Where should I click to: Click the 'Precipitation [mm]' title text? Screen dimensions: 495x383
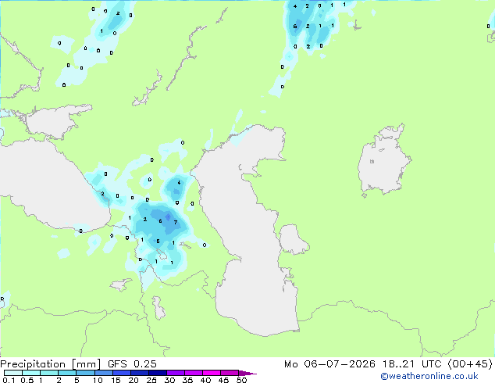point(51,364)
